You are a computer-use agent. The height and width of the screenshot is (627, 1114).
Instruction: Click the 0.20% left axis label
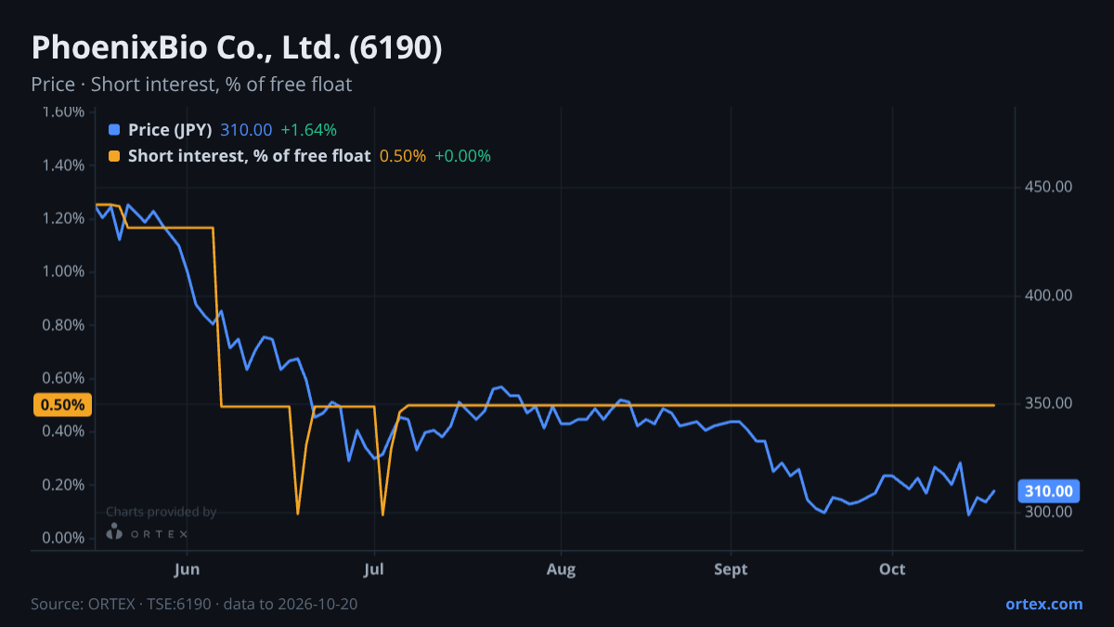(63, 485)
